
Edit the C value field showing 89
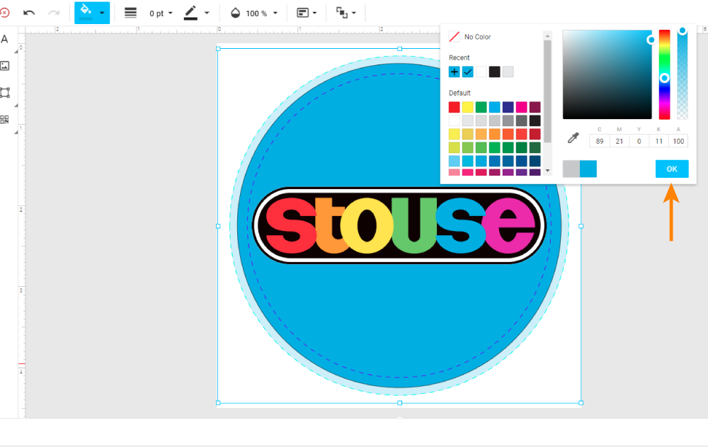[x=600, y=142]
